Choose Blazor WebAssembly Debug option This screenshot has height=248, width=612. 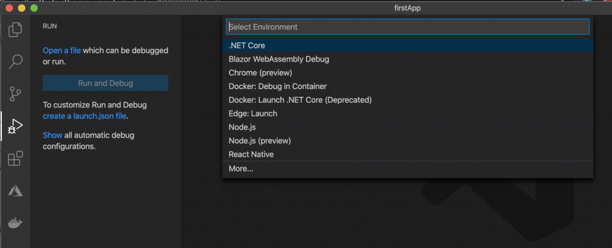coord(279,59)
